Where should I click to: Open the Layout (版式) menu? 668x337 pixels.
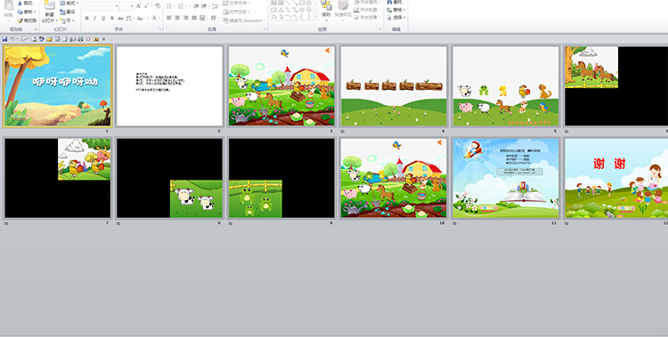pos(69,3)
